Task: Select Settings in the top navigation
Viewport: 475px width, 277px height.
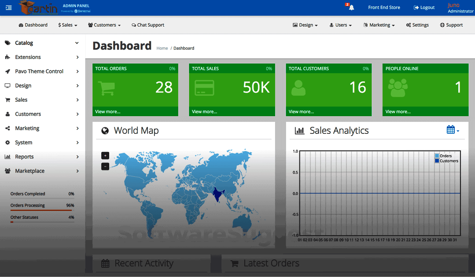Action: pos(417,25)
